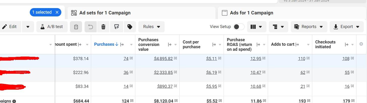The width and height of the screenshot is (367, 103).
Task: Click the Edit button
Action: coord(10,27)
